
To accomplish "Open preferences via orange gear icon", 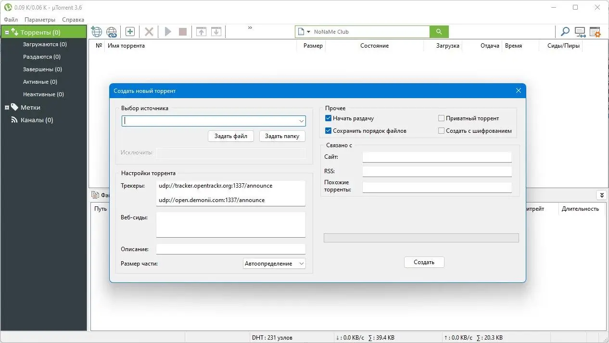I will click(596, 32).
